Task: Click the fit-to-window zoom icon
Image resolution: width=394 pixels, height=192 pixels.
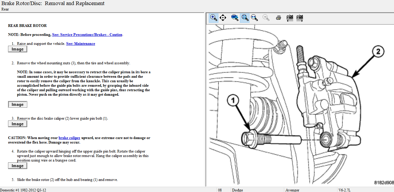Action: point(245,18)
